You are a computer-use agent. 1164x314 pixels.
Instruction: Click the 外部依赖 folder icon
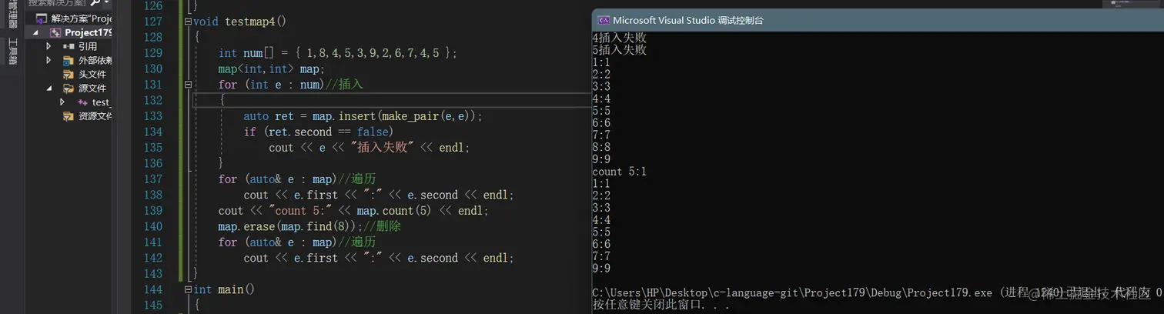[69, 60]
